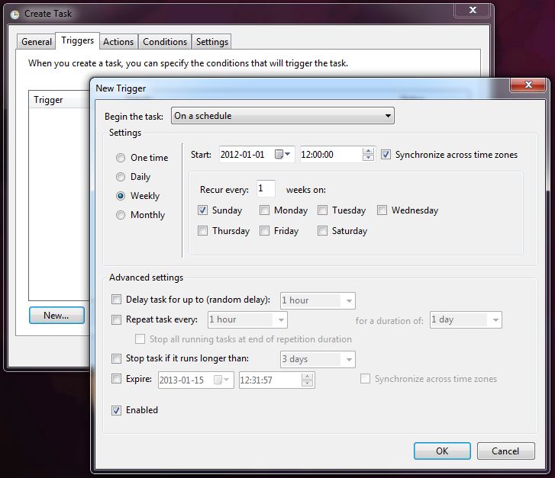Switch to the General tab in Create Task
Image resolution: width=555 pixels, height=478 pixels.
coord(37,42)
